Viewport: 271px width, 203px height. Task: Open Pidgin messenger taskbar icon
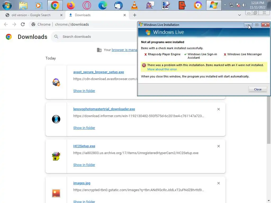pos(150,5)
